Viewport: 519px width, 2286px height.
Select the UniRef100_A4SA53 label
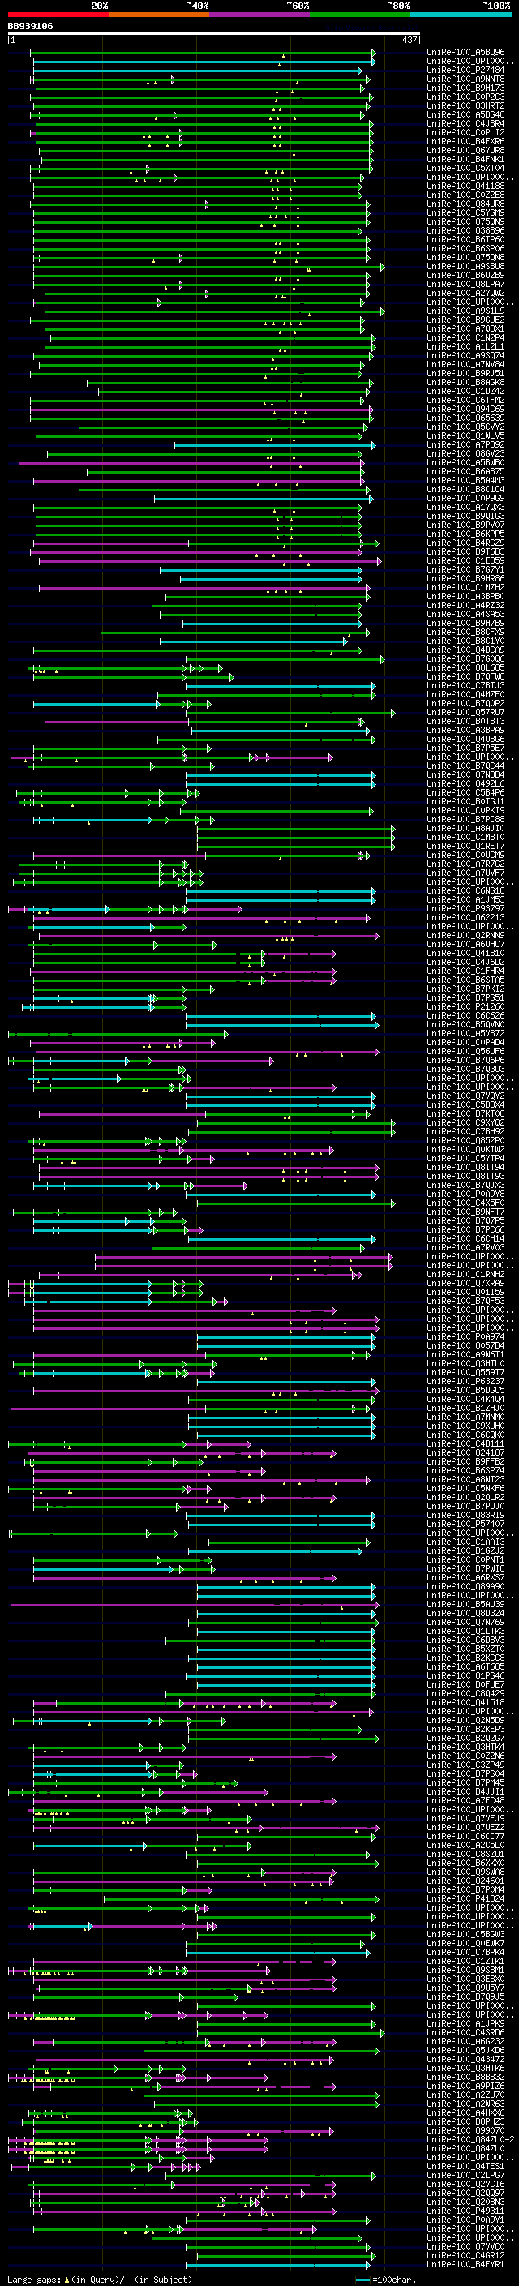[465, 614]
